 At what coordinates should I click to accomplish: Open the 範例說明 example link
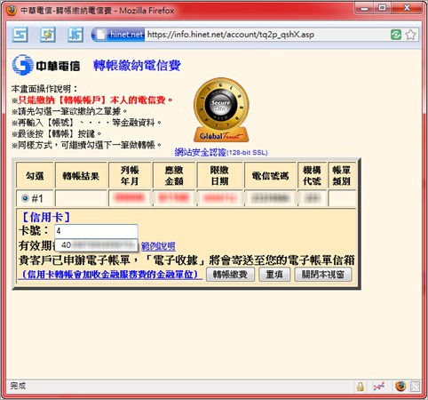[x=158, y=245]
